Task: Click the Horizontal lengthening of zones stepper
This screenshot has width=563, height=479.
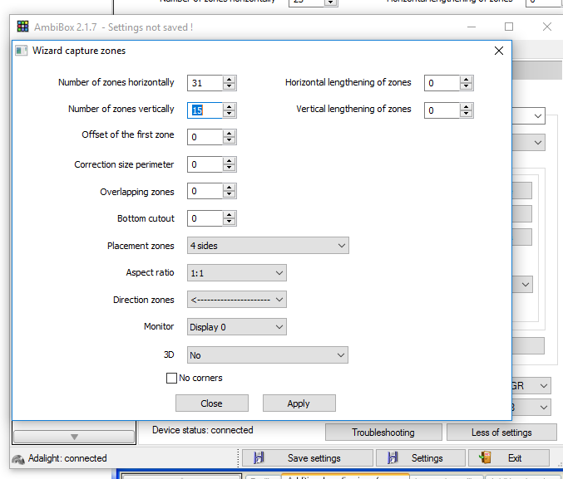Action: pos(466,83)
